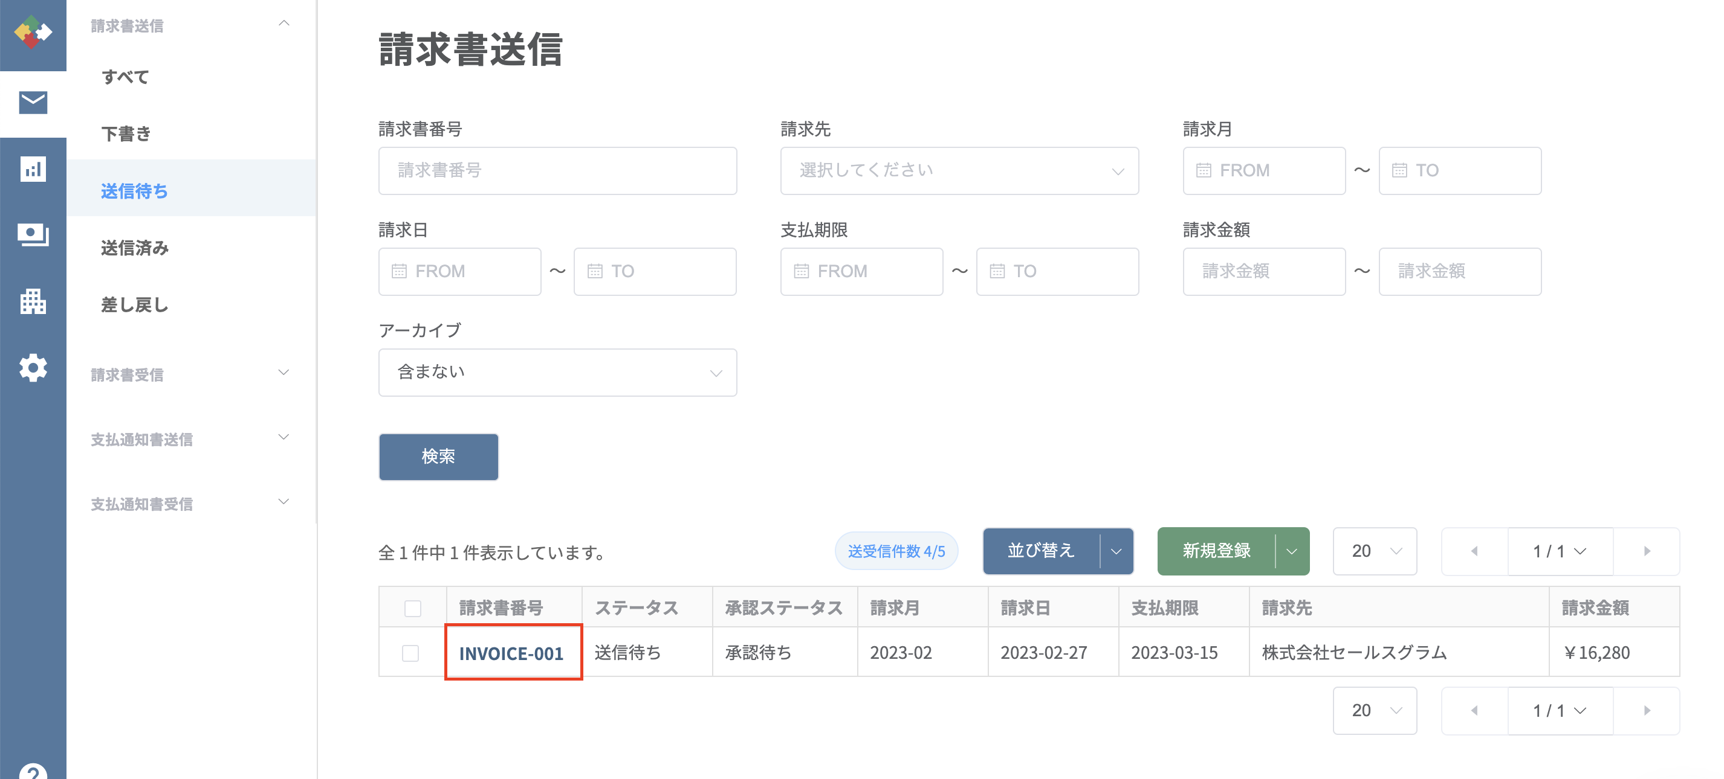The height and width of the screenshot is (779, 1724).
Task: Open the 並び替え dropdown arrow
Action: click(x=1116, y=551)
